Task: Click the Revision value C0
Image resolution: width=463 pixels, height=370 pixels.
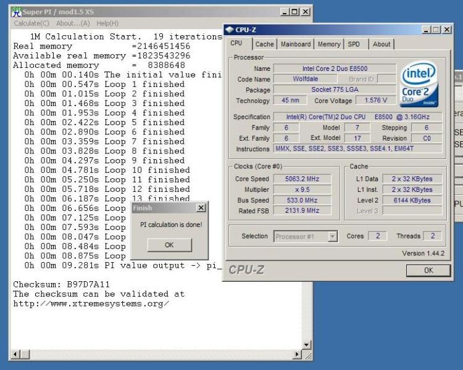Action: point(427,138)
